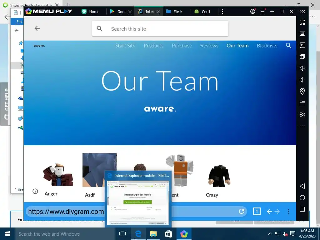The width and height of the screenshot is (320, 240).
Task: Click the aware. logo in navbar
Action: point(39,46)
